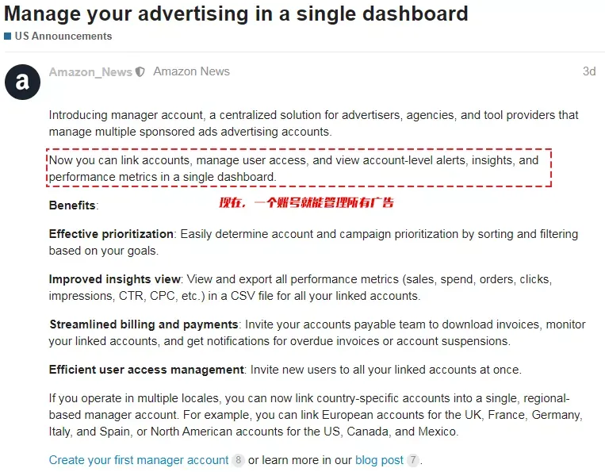Click the 'Introducing manager account' opening paragraph
The height and width of the screenshot is (472, 605).
click(313, 123)
